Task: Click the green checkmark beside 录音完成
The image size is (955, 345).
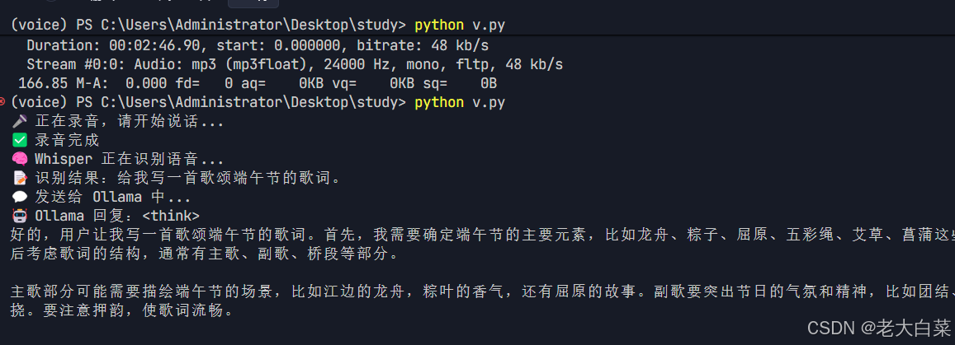Action: pyautogui.click(x=20, y=140)
